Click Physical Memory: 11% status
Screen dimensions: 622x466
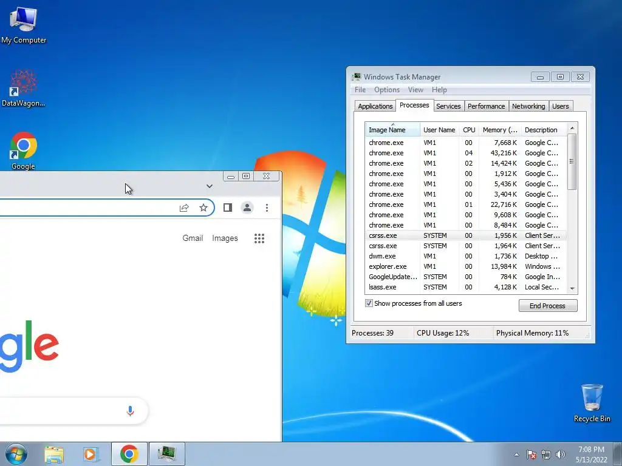click(532, 333)
